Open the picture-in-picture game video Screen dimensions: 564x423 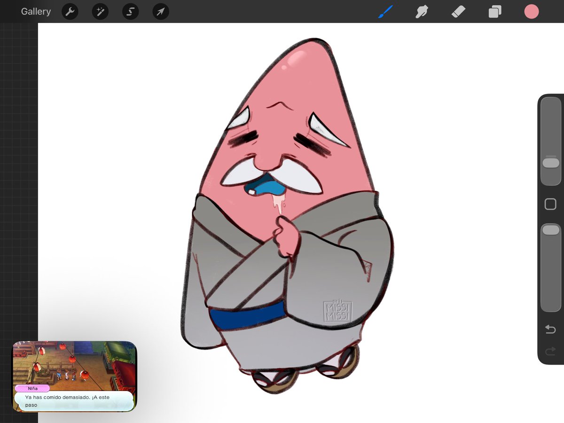pos(74,376)
